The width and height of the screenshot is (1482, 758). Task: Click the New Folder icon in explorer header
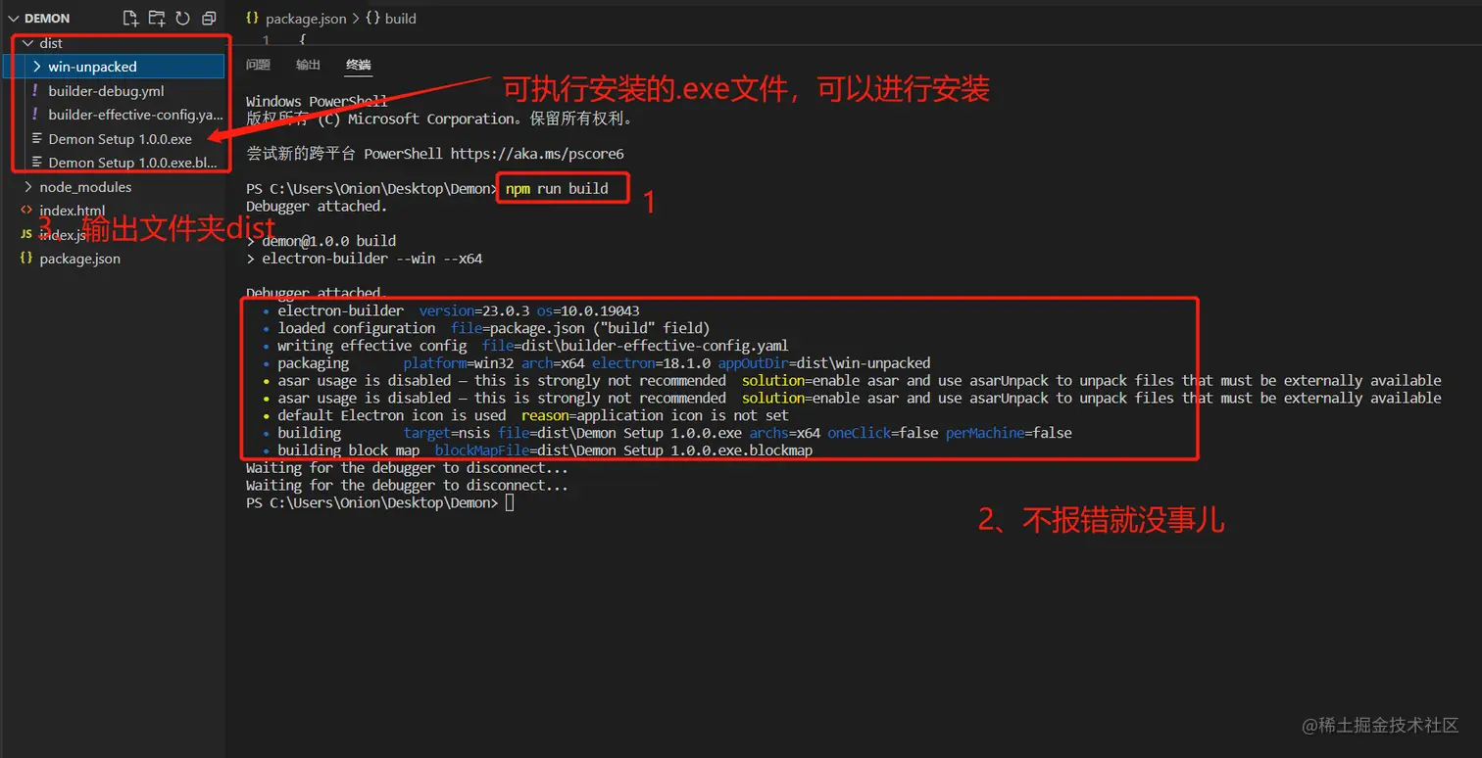coord(157,18)
